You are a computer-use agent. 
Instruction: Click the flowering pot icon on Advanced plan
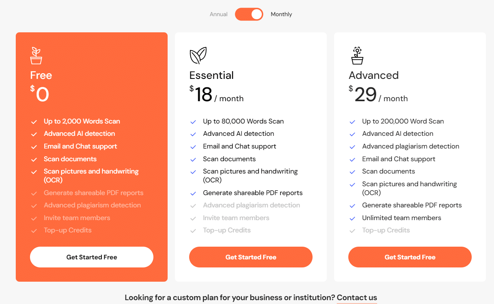[357, 56]
